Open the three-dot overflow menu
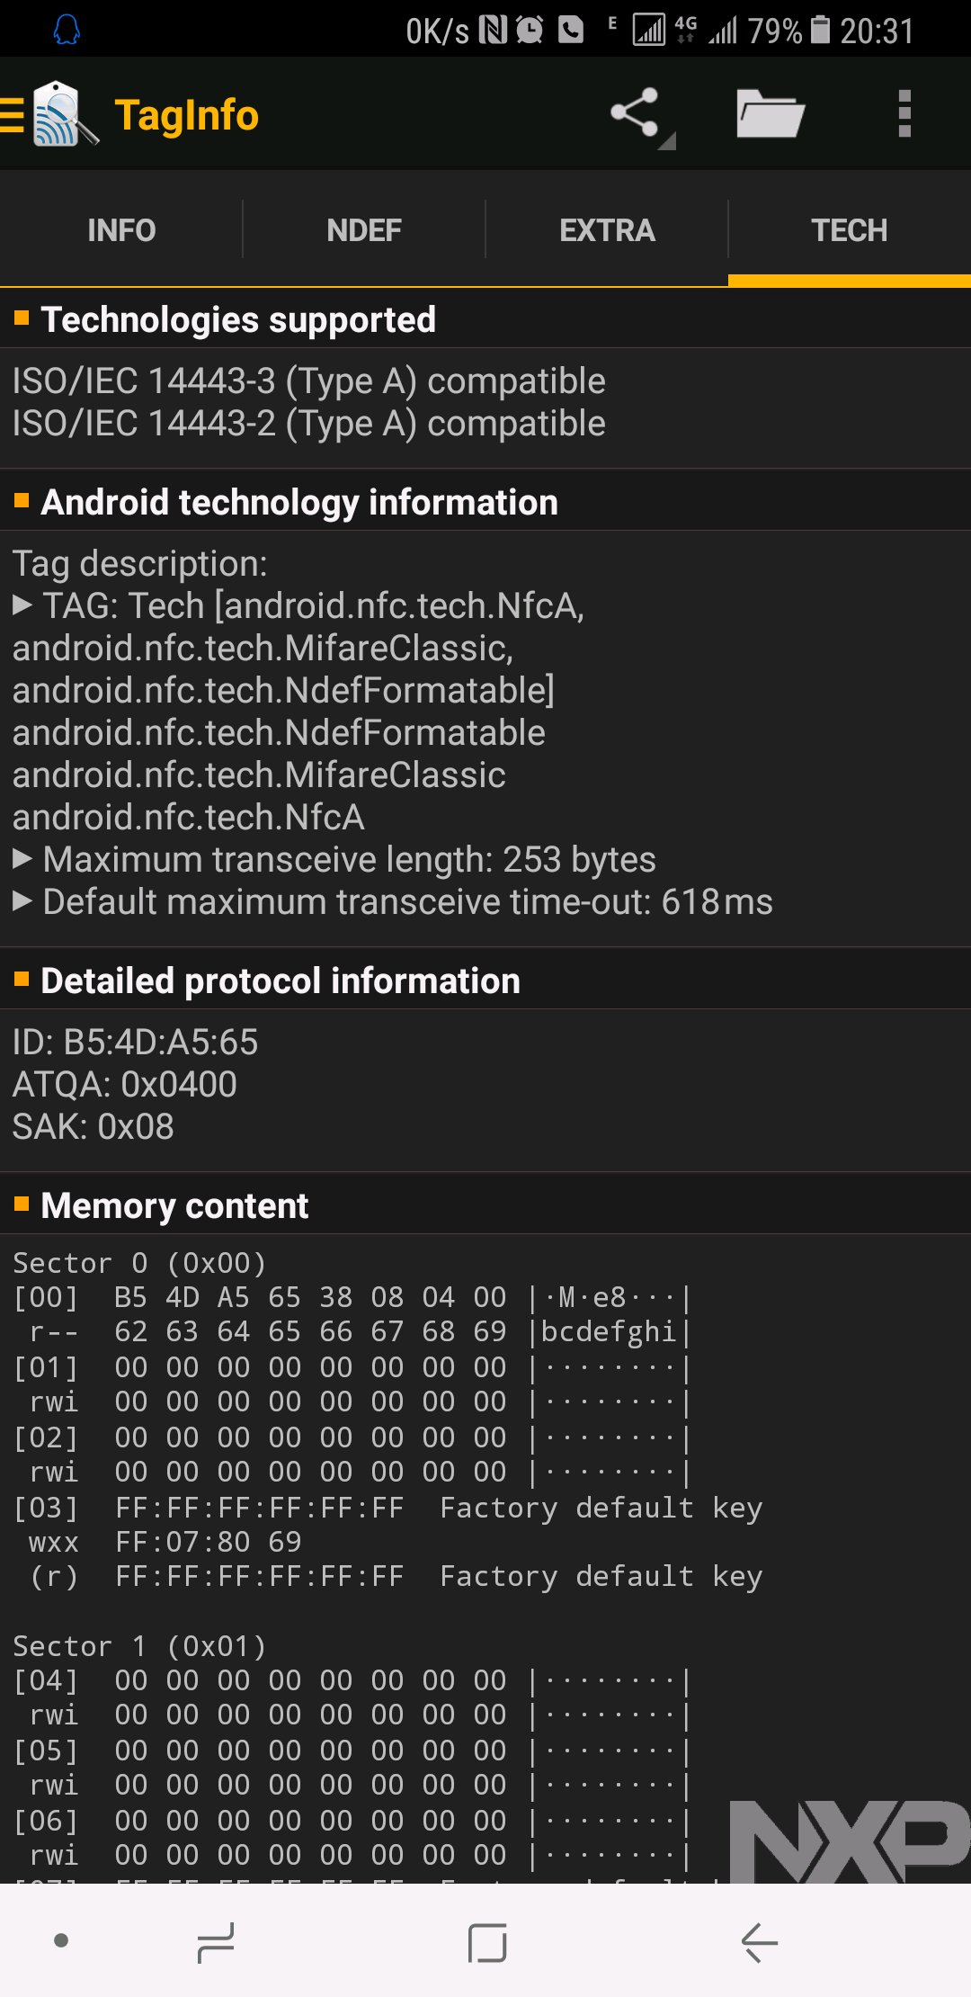The width and height of the screenshot is (971, 1997). [x=904, y=113]
